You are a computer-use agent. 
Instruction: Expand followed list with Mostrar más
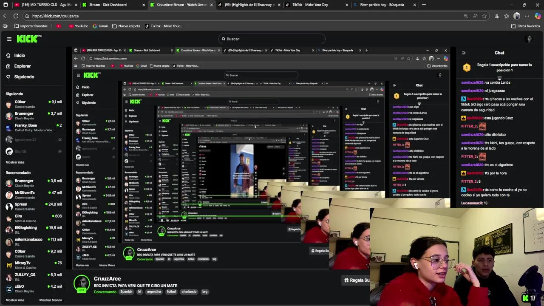click(15, 162)
